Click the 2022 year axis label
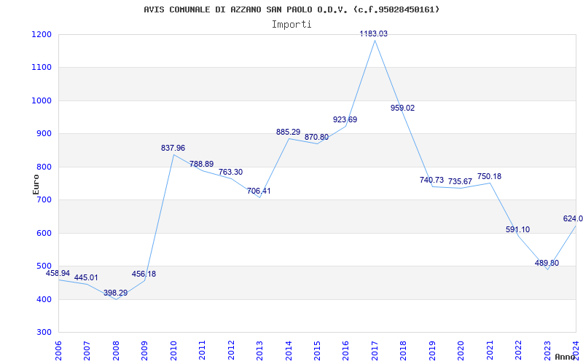This screenshot has width=583, height=364. click(519, 351)
